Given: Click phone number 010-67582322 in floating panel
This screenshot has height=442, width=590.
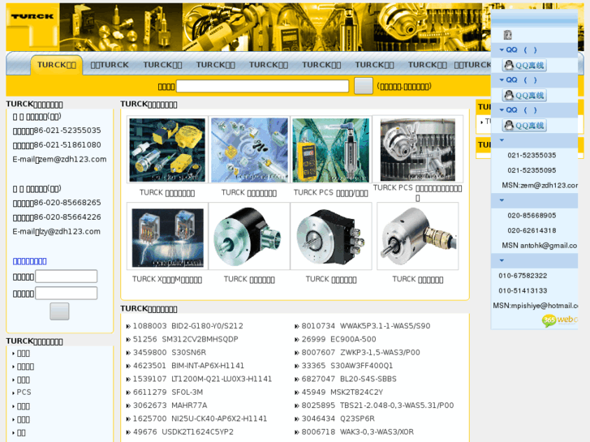Looking at the screenshot, I should (x=523, y=276).
